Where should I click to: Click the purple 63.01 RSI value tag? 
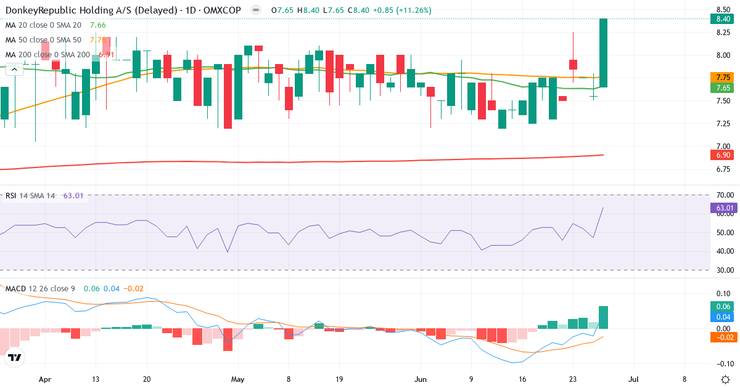click(723, 208)
